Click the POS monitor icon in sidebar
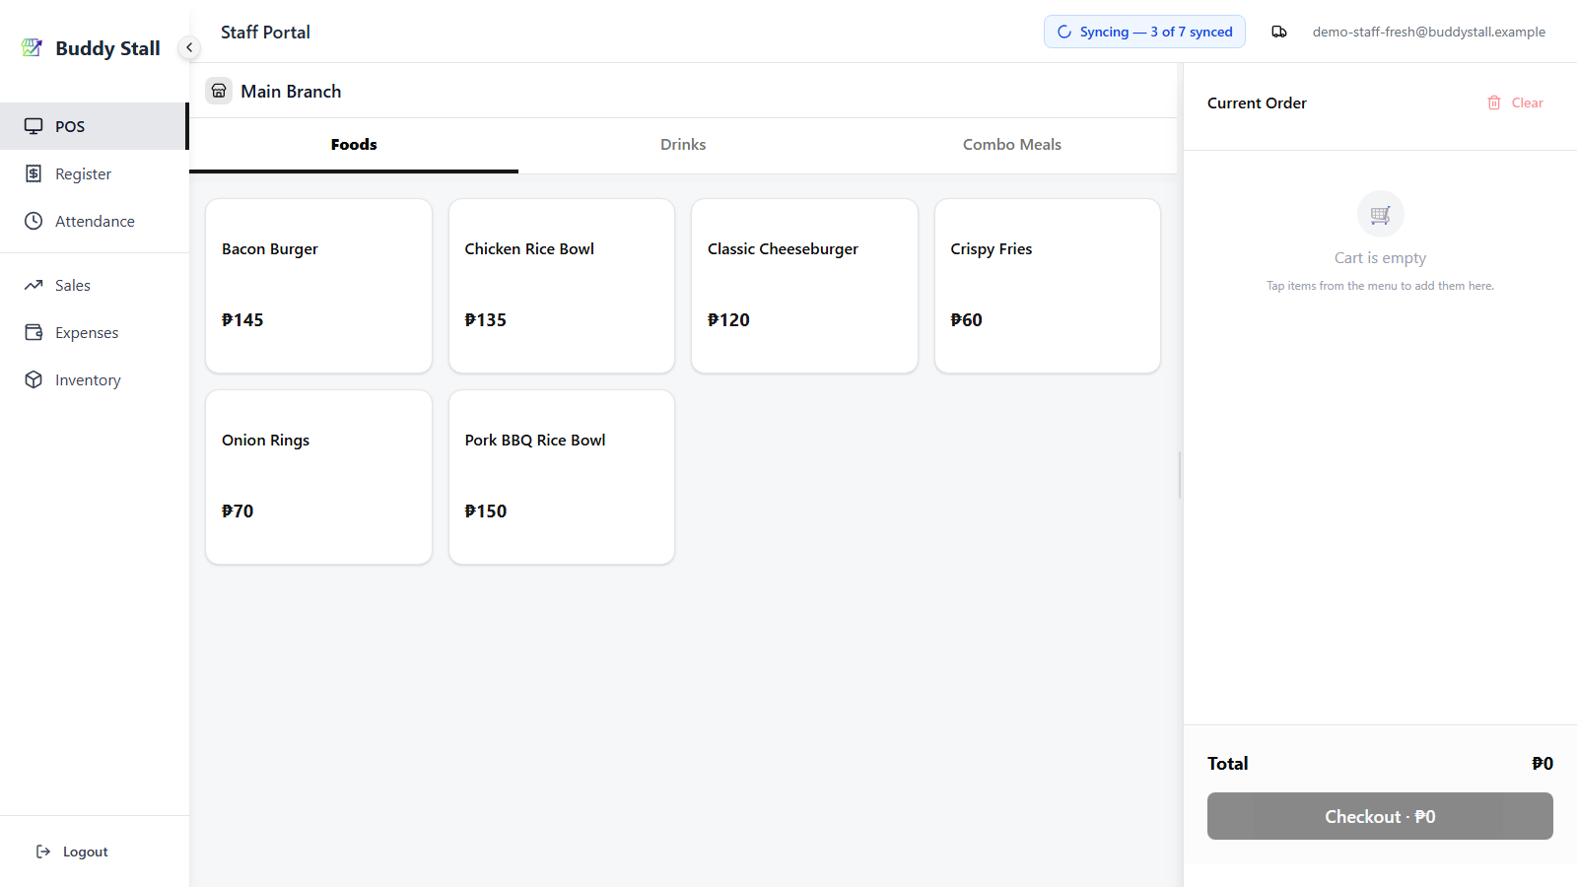 (34, 126)
